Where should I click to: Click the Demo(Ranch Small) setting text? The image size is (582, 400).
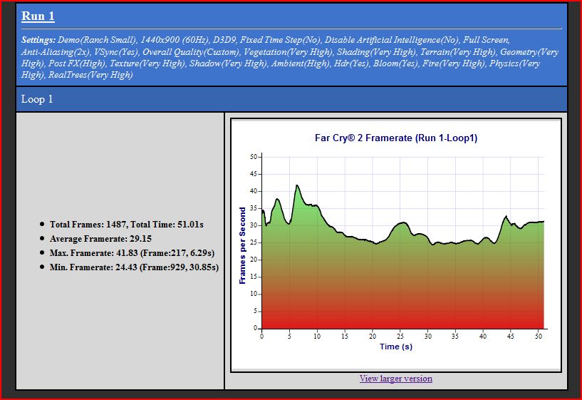click(x=98, y=40)
